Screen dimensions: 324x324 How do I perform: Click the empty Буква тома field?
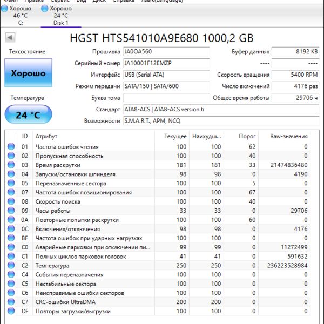point(166,98)
